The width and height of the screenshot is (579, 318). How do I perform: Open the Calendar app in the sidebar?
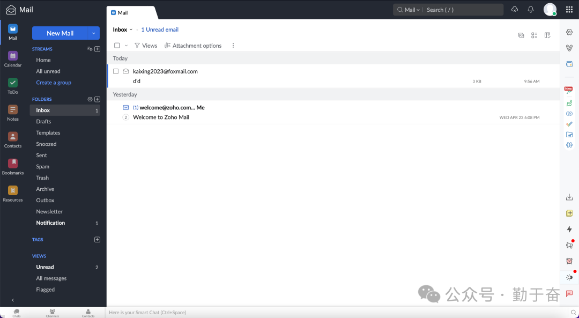coord(13,58)
